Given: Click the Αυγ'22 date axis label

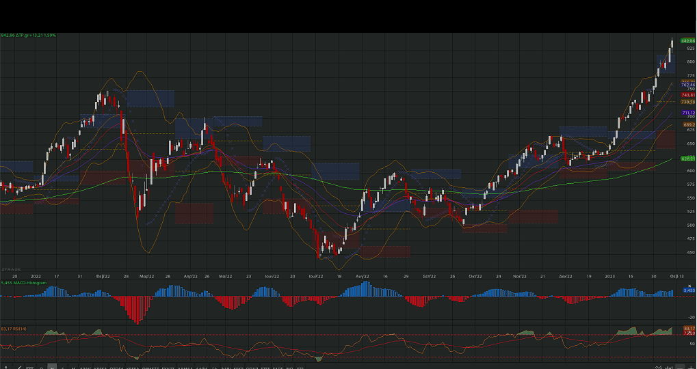Looking at the screenshot, I should pos(363,276).
